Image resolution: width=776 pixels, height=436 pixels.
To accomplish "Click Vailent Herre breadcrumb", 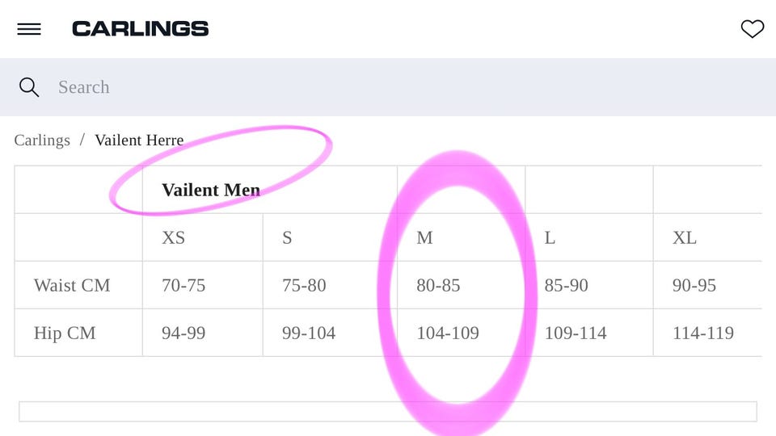I will click(139, 140).
